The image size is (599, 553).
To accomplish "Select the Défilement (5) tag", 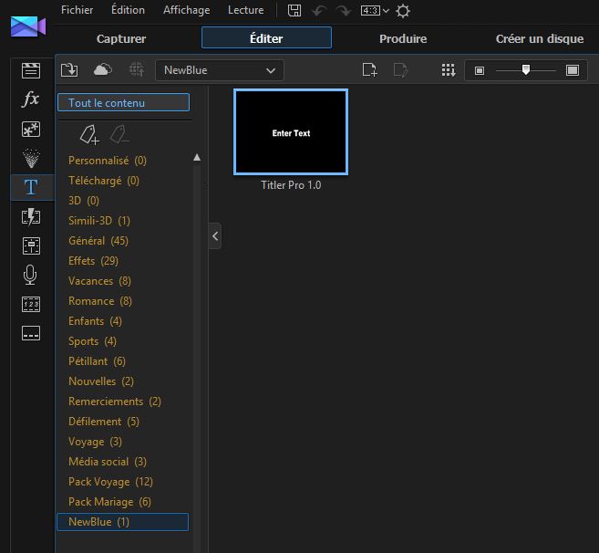I will point(104,422).
